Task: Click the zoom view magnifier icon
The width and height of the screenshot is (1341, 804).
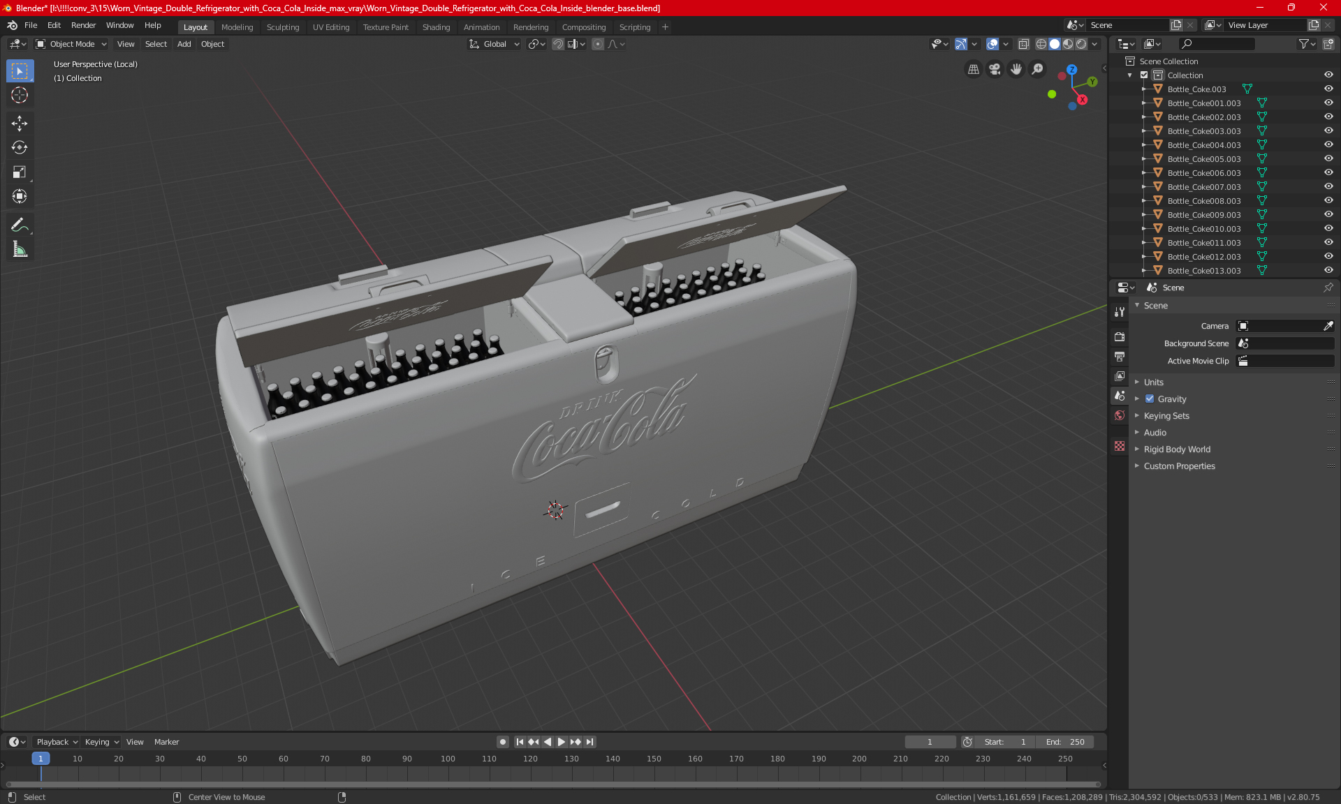Action: (x=1038, y=69)
